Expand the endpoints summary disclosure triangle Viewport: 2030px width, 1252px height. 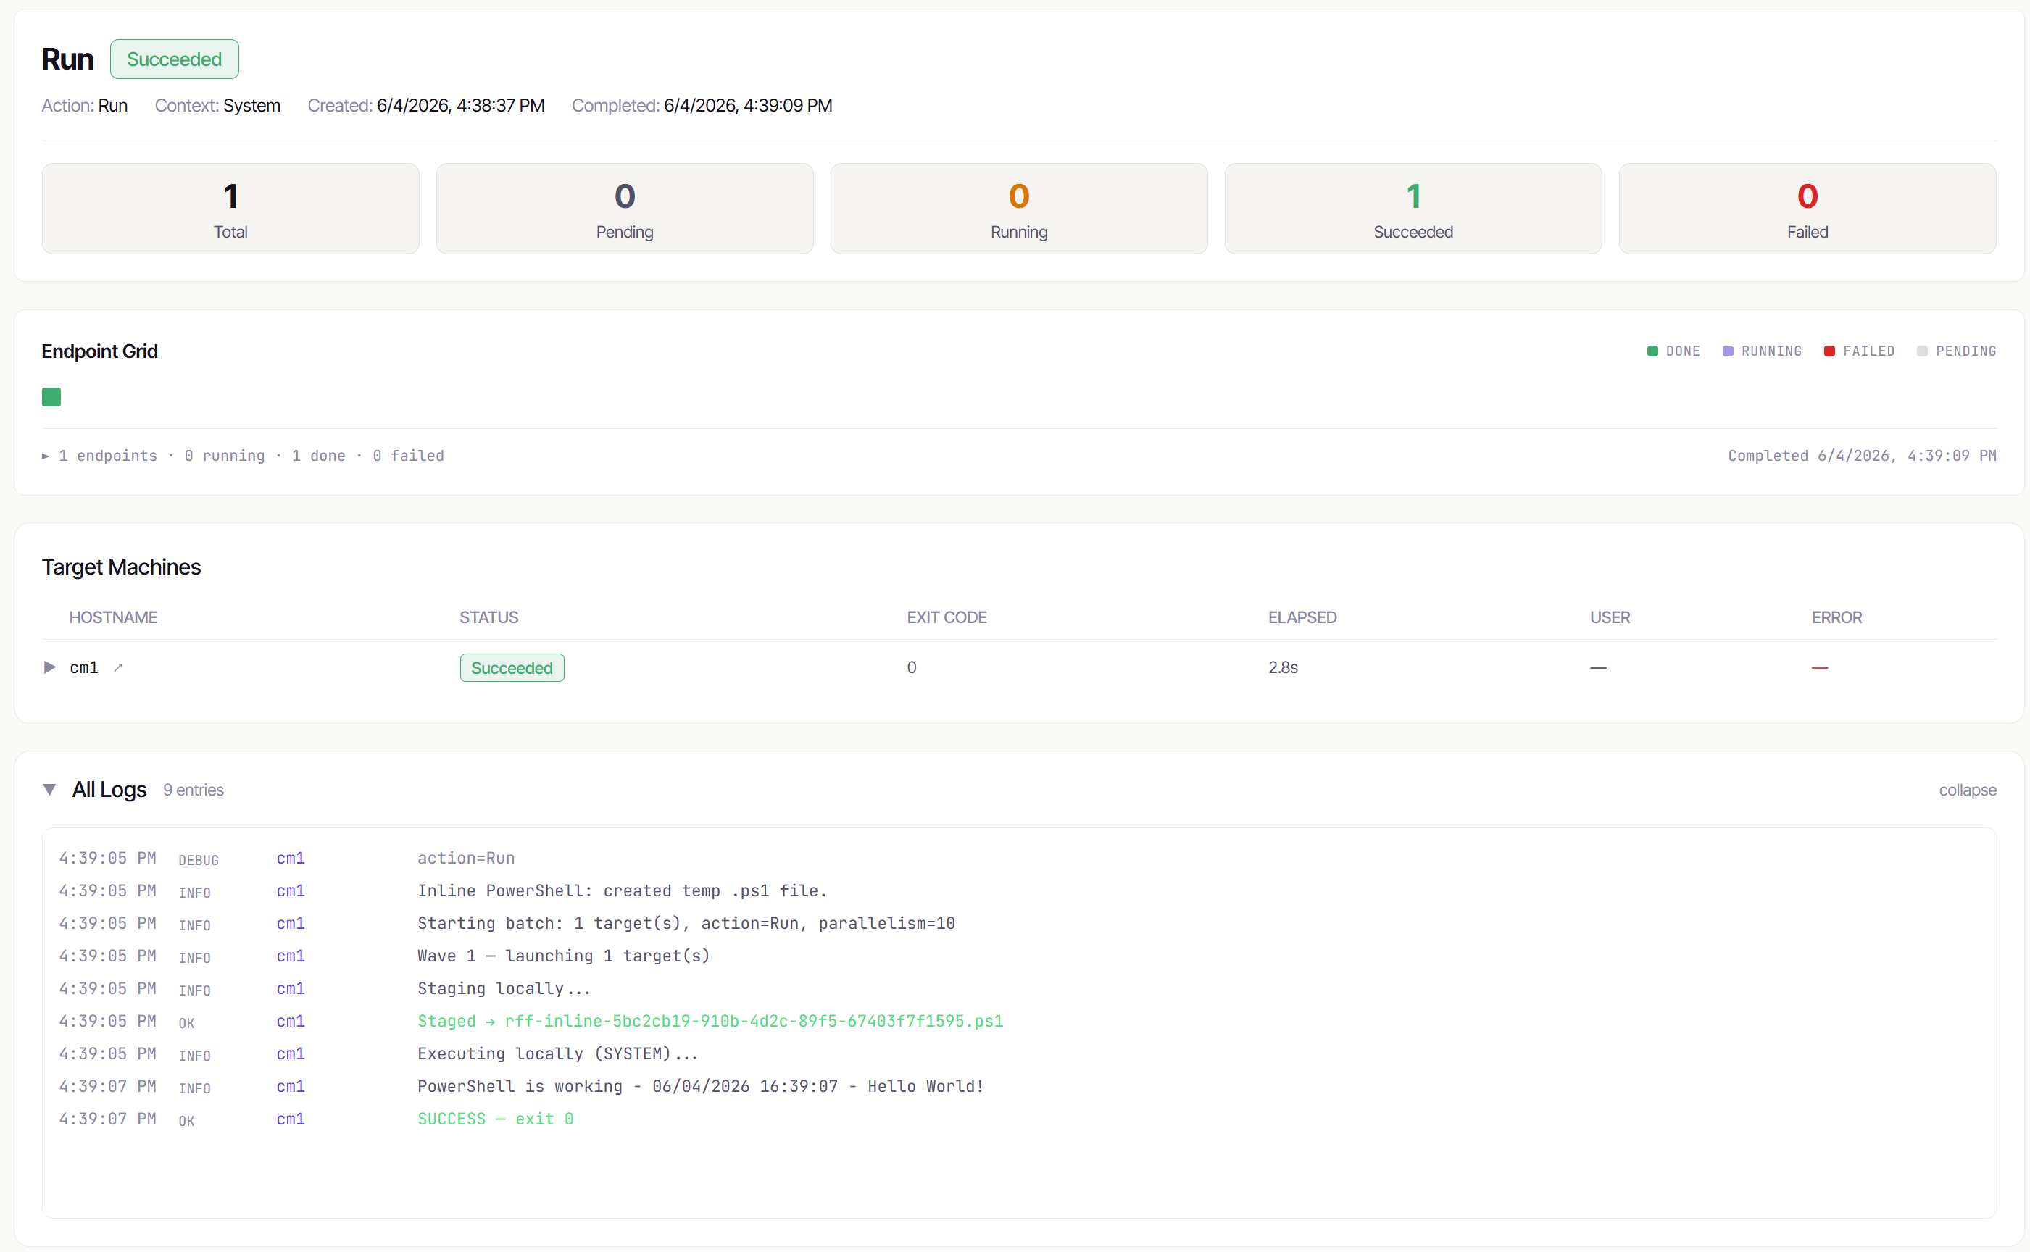coord(46,456)
